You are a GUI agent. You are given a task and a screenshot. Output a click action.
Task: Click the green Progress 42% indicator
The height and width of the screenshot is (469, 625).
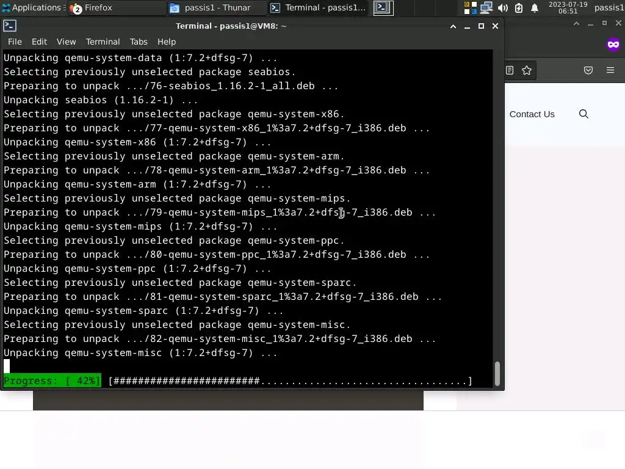pyautogui.click(x=52, y=381)
